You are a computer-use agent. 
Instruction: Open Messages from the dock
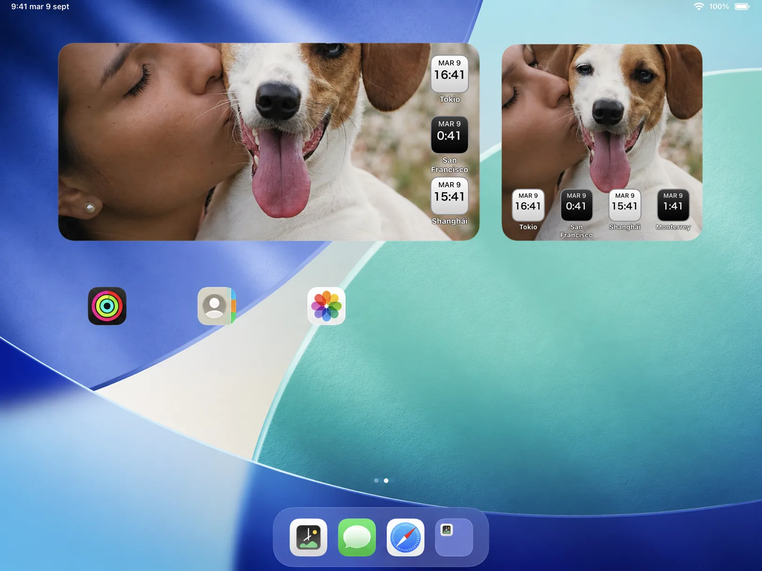[x=357, y=537]
